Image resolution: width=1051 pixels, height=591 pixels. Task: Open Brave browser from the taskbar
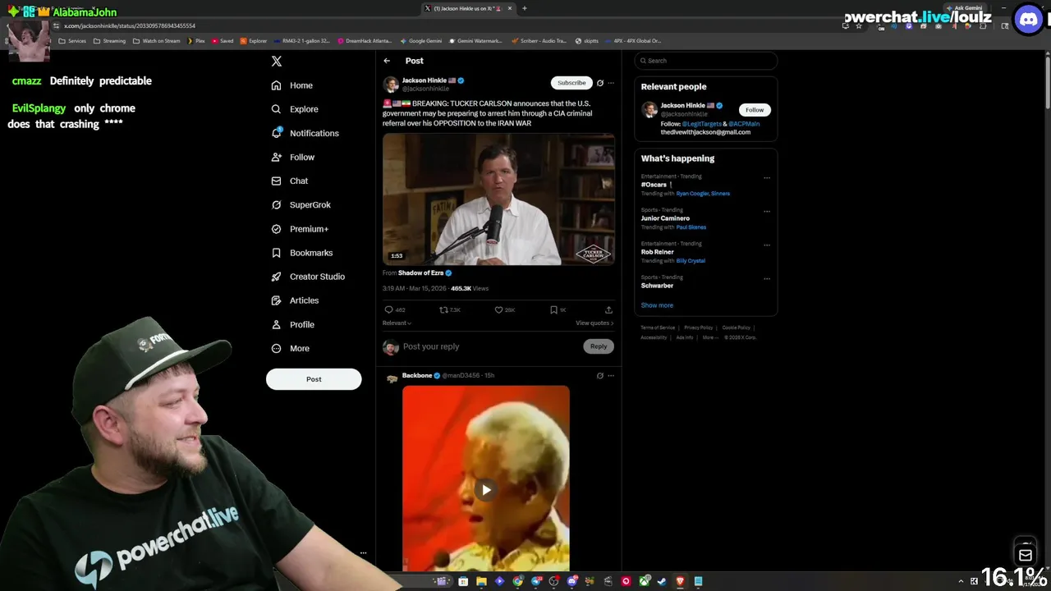point(680,581)
